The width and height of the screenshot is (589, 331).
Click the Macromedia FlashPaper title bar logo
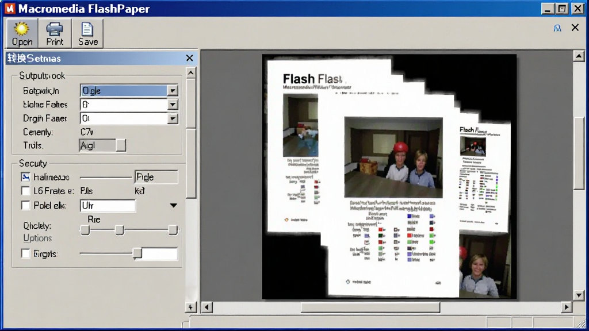pyautogui.click(x=10, y=8)
